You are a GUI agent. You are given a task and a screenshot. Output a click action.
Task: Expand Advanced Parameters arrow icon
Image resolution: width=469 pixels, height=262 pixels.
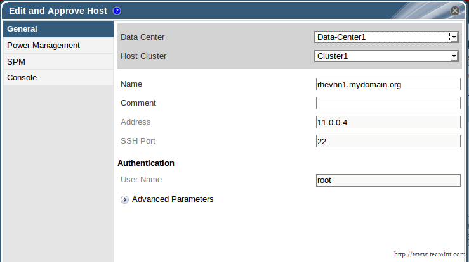tap(124, 199)
